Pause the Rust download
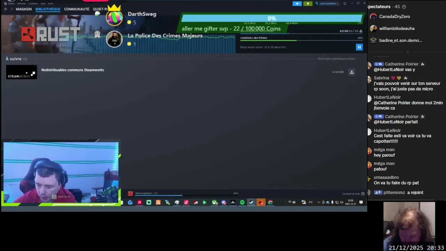 pyautogui.click(x=359, y=47)
